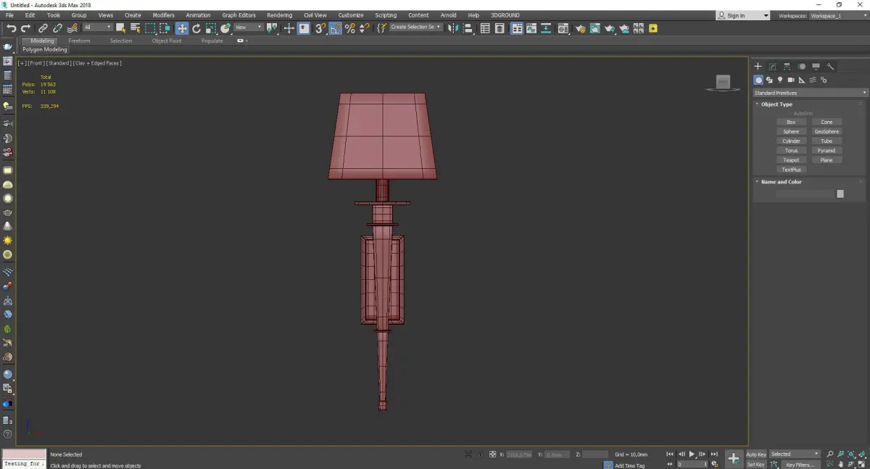Toggle the 3D Snaps button
The height and width of the screenshot is (469, 870).
click(x=320, y=28)
